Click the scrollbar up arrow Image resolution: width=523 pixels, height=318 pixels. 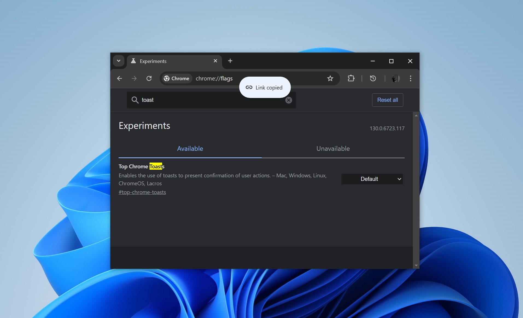click(416, 115)
